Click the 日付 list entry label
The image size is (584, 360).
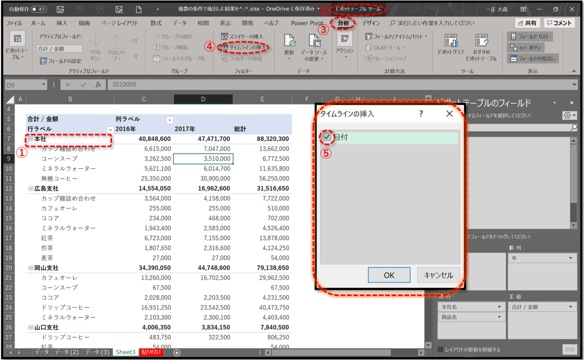[x=340, y=138]
